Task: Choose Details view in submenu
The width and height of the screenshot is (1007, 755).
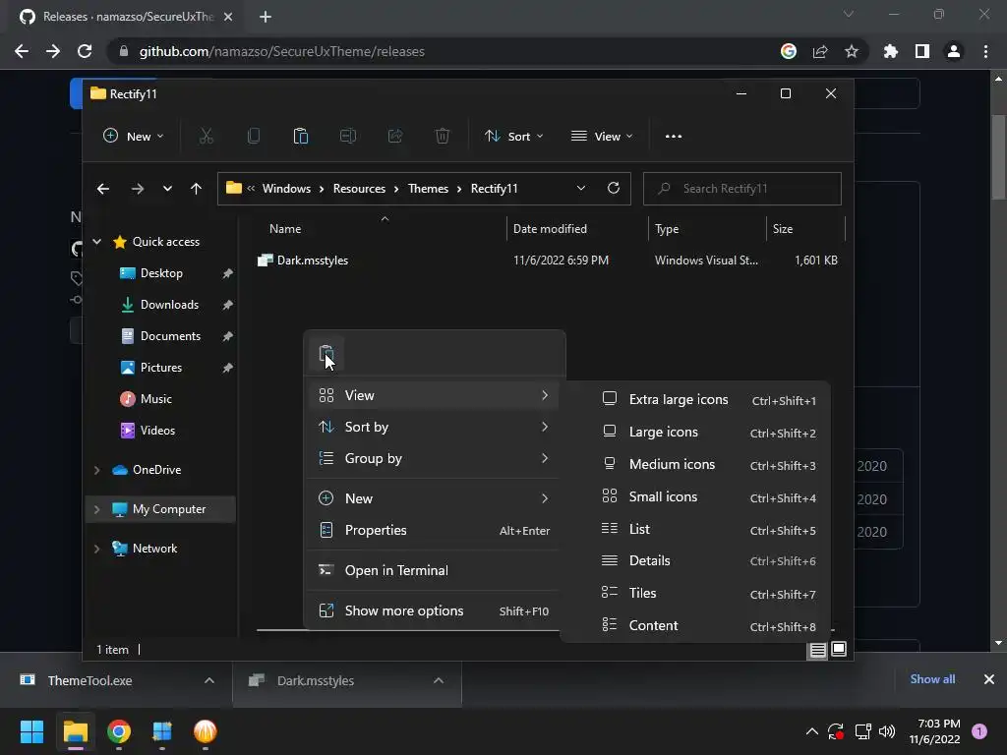Action: tap(696, 560)
